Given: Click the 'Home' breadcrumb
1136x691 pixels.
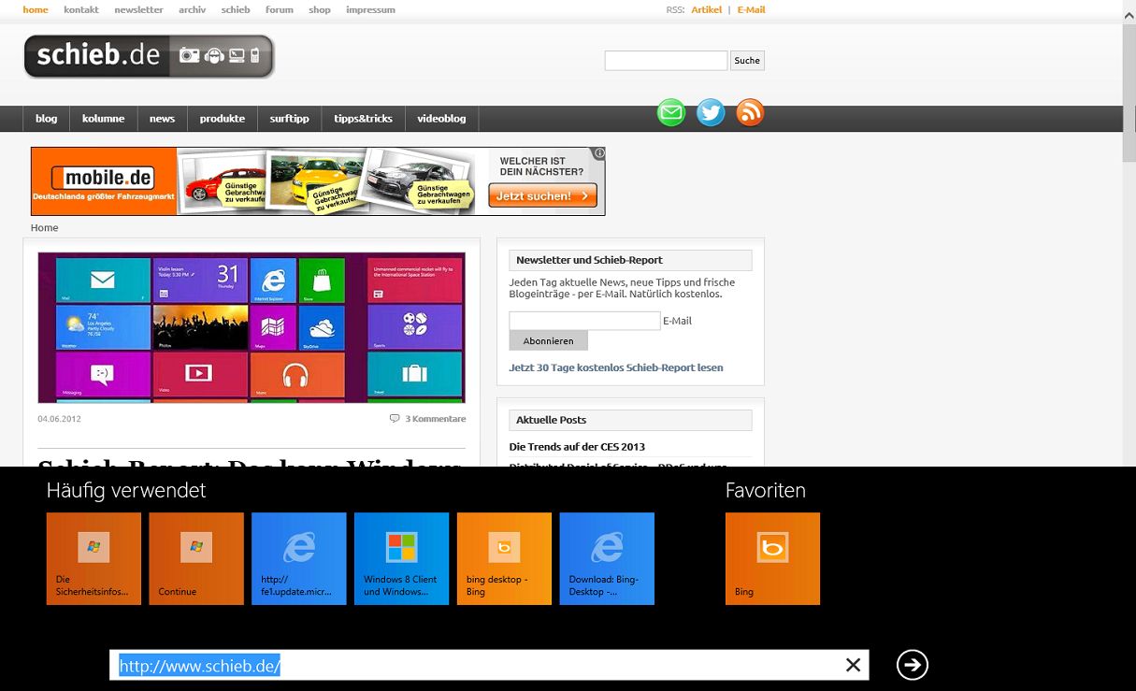Looking at the screenshot, I should [x=44, y=227].
